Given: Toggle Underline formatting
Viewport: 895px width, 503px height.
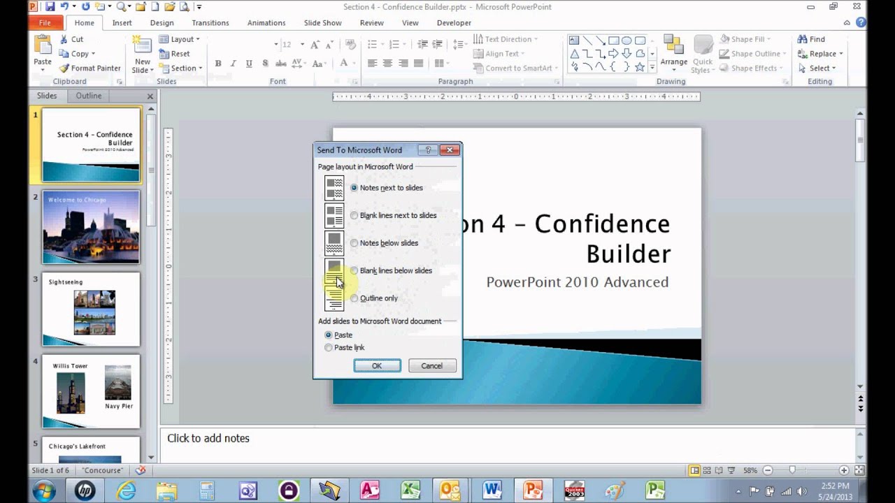Looking at the screenshot, I should tap(249, 64).
